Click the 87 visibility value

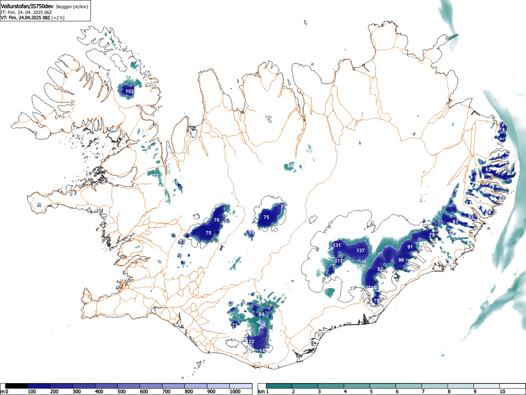coord(231,304)
